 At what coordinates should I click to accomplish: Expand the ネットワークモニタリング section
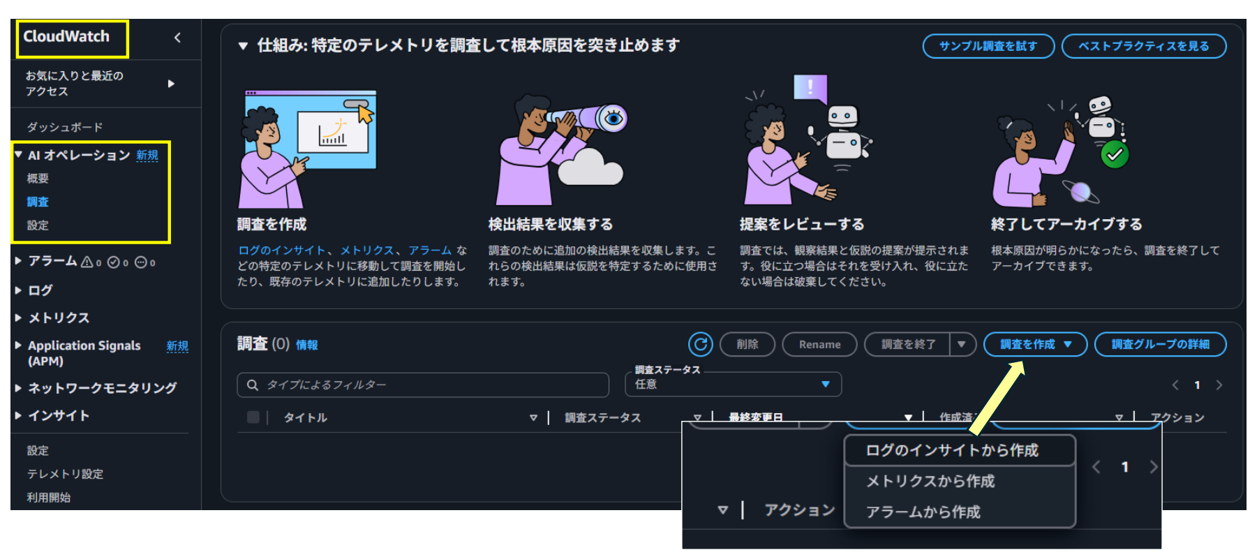[19, 388]
